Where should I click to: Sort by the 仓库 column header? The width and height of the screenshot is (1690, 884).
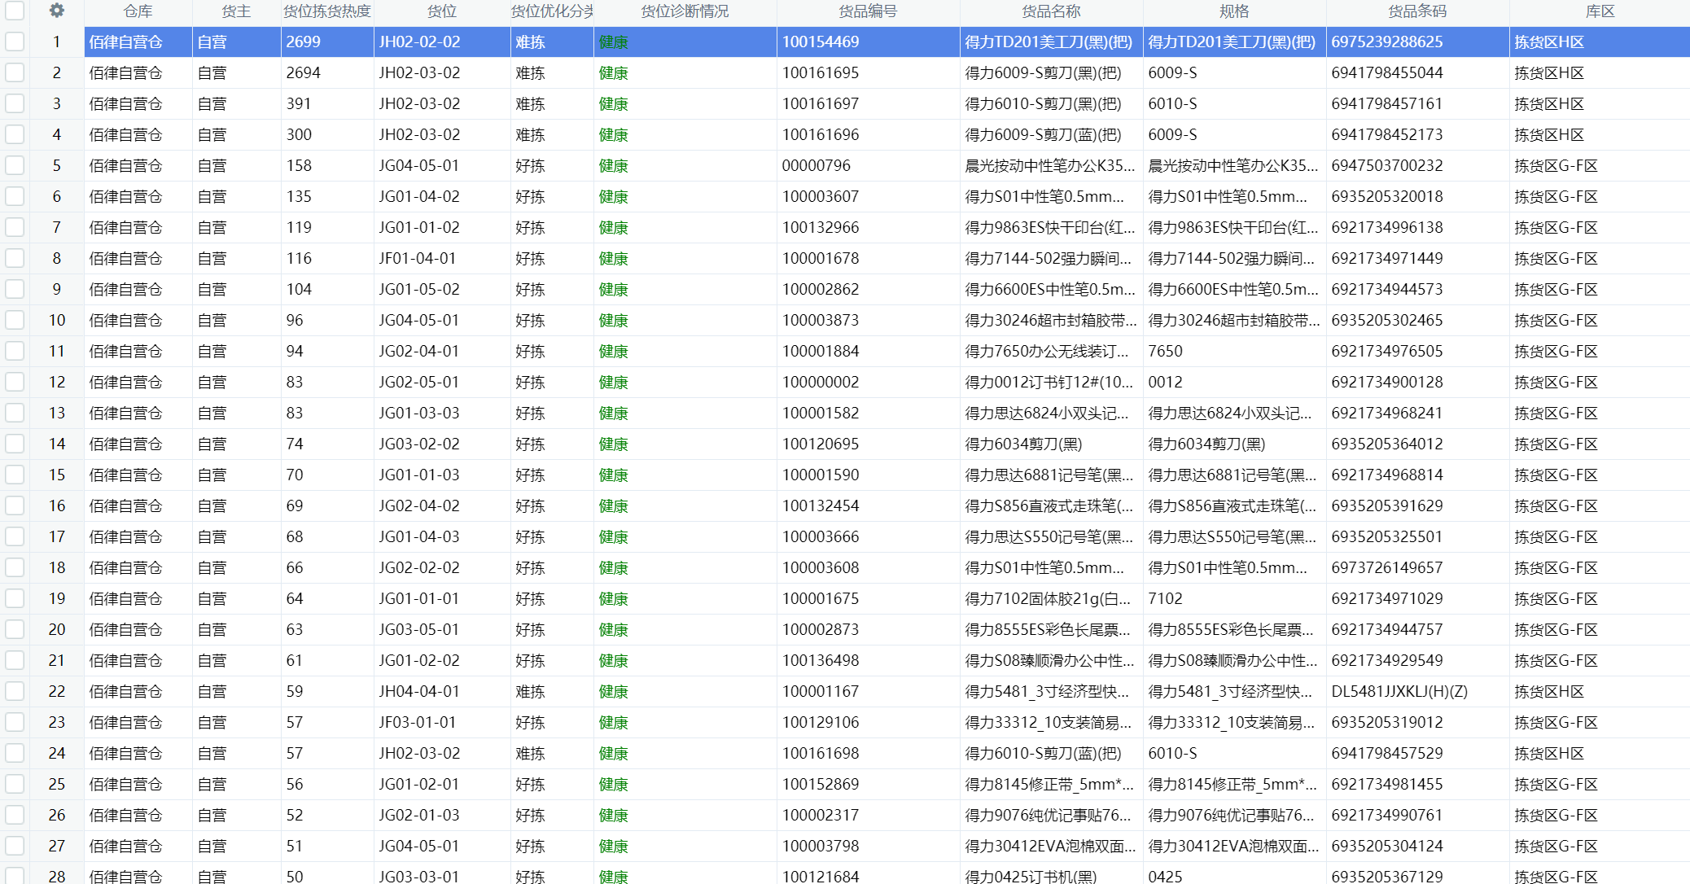[x=138, y=11]
